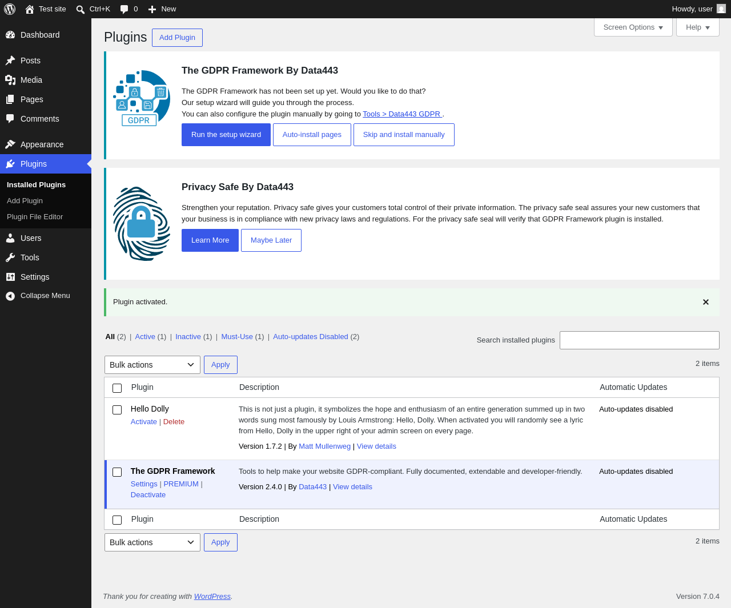Open Add Plugin in the sidebar submenu

click(25, 201)
